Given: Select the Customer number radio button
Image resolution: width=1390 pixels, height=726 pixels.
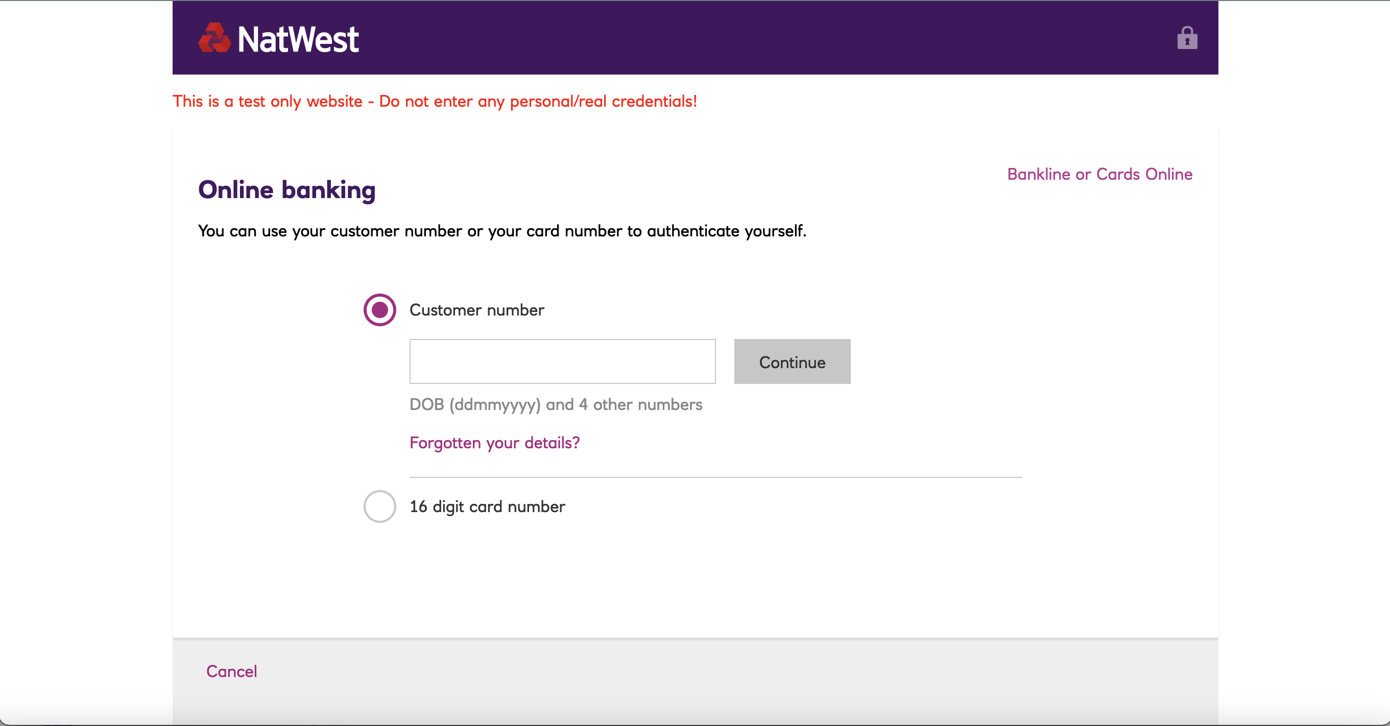Looking at the screenshot, I should (379, 309).
